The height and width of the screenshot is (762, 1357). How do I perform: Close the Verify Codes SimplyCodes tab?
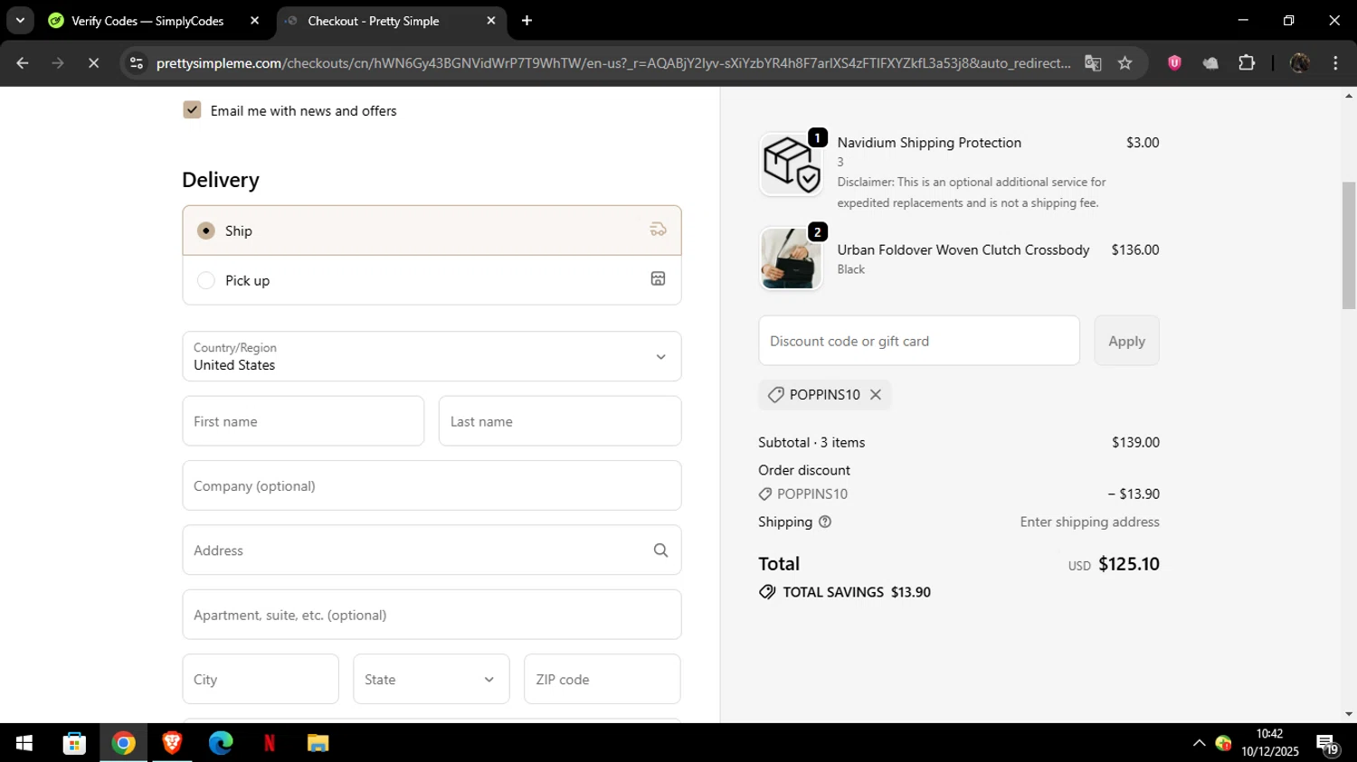click(254, 21)
